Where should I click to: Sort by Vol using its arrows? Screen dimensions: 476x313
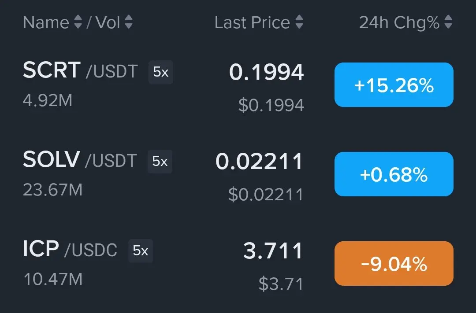pyautogui.click(x=129, y=22)
